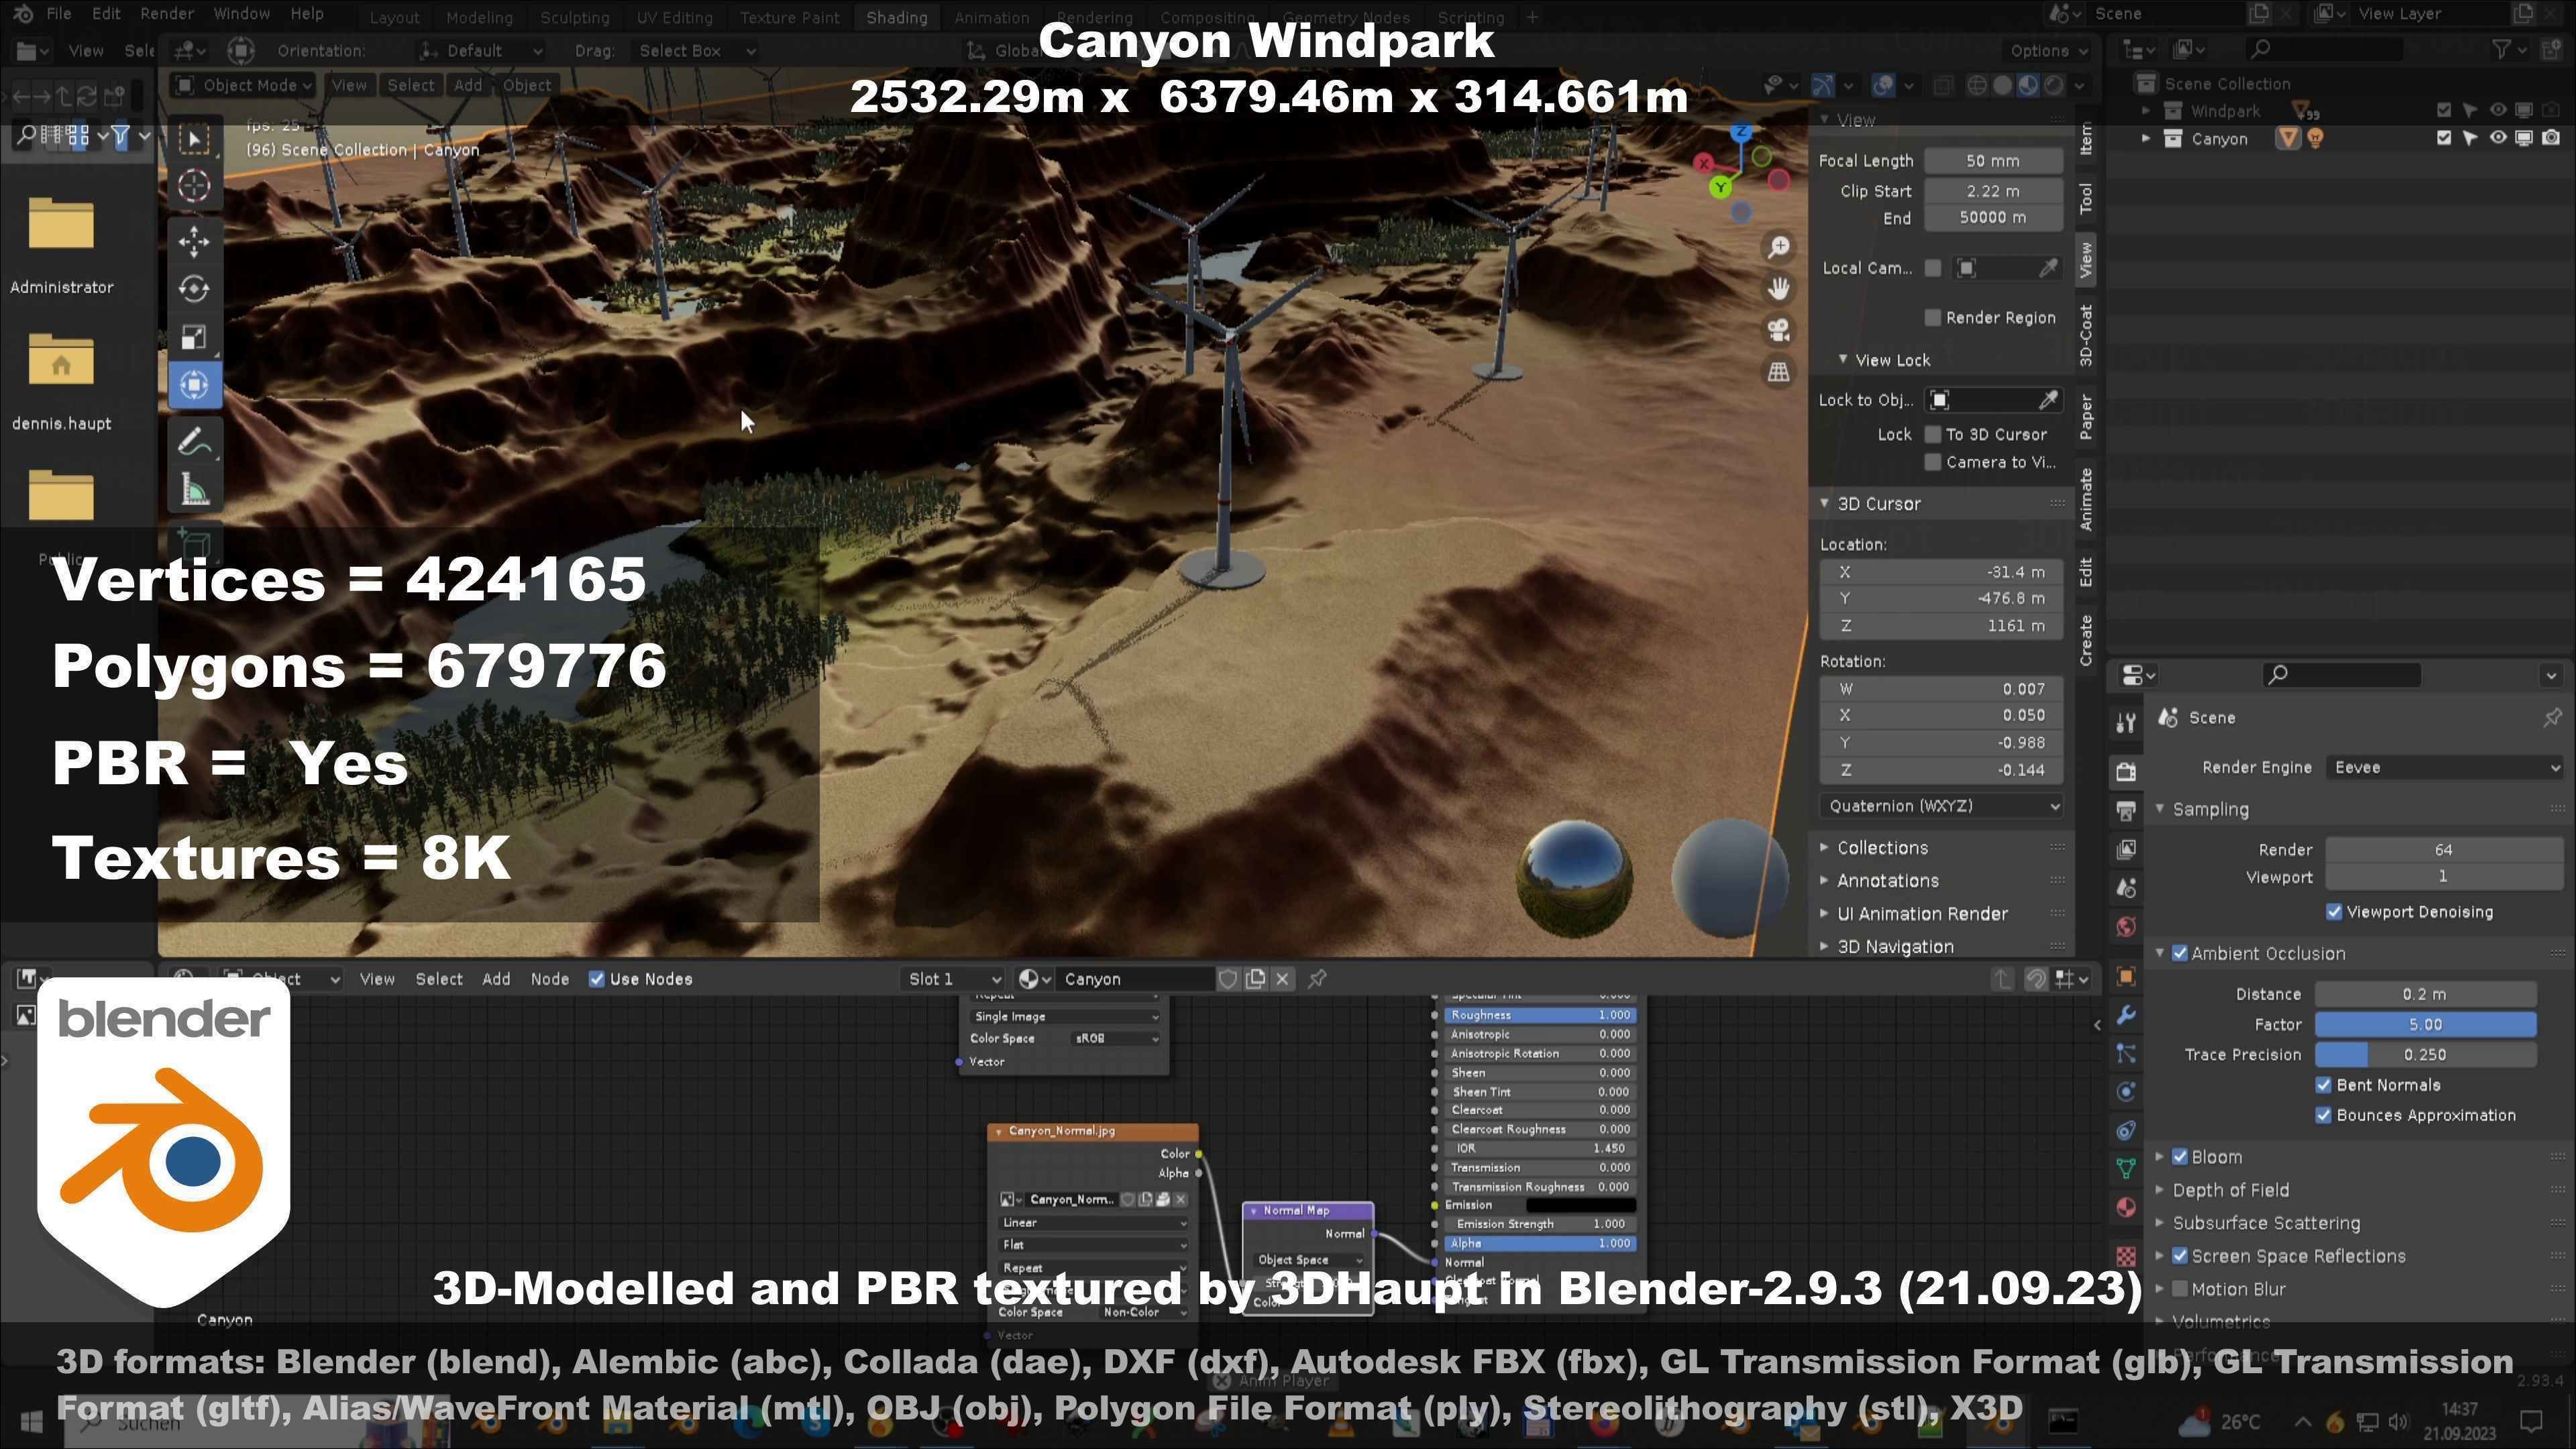Open the Tool sidebar tab
Screen dimensions: 2576x1449
[x=2085, y=198]
